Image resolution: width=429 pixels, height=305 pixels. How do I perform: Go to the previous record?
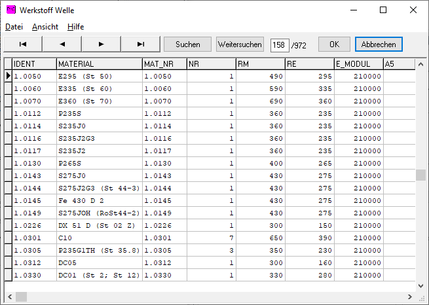pyautogui.click(x=62, y=44)
